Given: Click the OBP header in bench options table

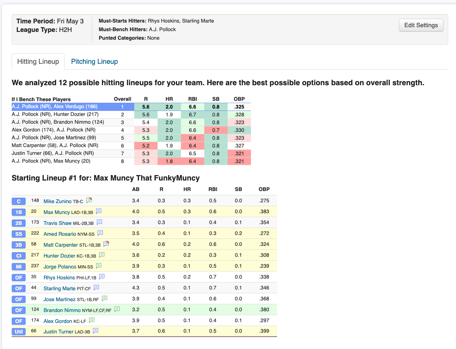Looking at the screenshot, I should click(239, 99).
